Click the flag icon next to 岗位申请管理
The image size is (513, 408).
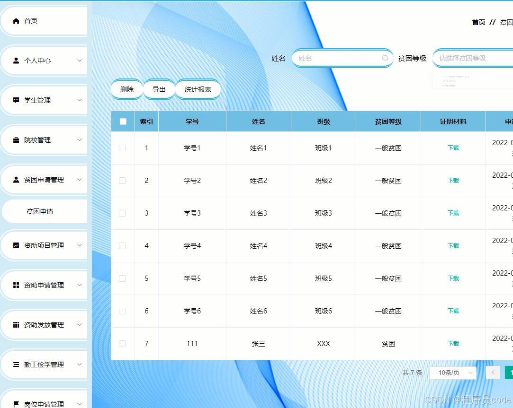pyautogui.click(x=16, y=404)
